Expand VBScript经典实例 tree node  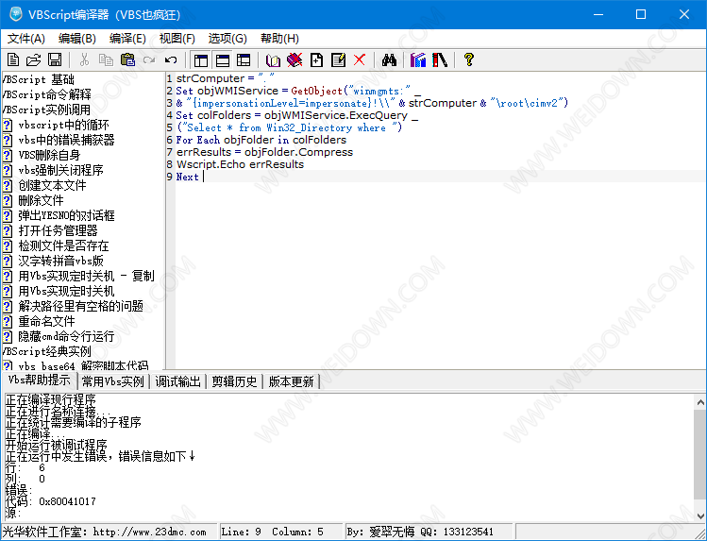coord(47,351)
